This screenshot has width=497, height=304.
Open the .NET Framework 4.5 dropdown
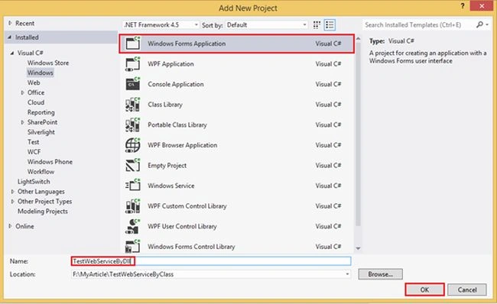point(161,24)
